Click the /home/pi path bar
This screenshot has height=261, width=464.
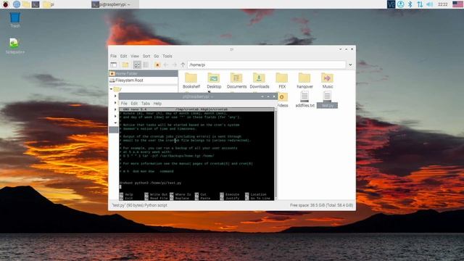266,65
